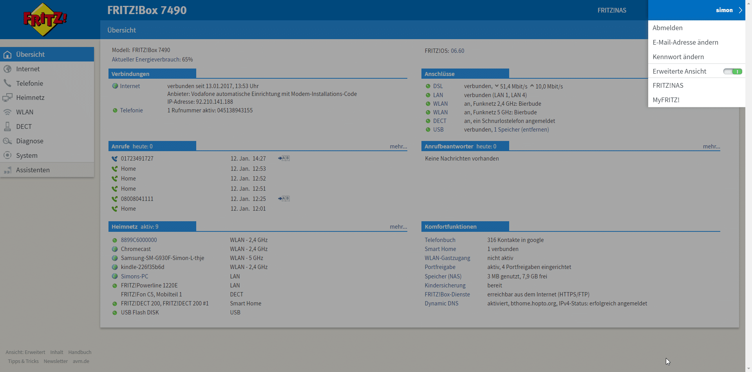This screenshot has height=372, width=752.
Task: Click the Diagnose sidebar icon
Action: click(x=7, y=141)
